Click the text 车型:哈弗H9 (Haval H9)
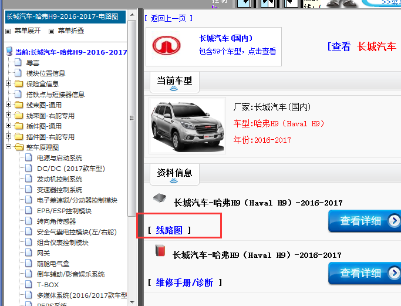This screenshot has height=306, width=401. point(279,123)
